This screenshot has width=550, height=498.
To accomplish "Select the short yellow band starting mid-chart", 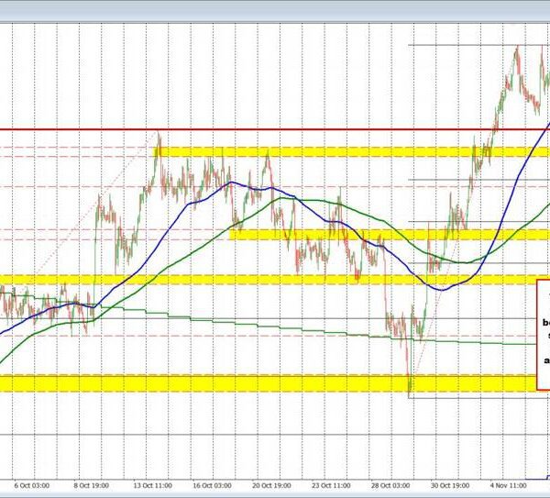I will [390, 235].
